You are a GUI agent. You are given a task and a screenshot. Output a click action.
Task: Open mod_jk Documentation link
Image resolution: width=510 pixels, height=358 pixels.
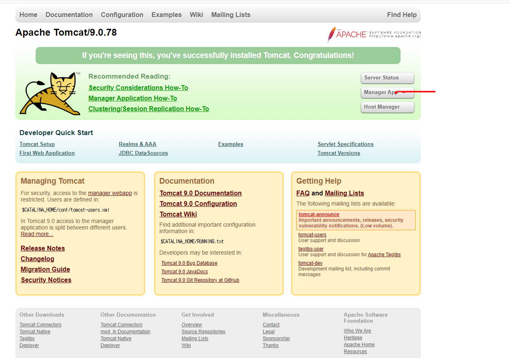point(125,332)
